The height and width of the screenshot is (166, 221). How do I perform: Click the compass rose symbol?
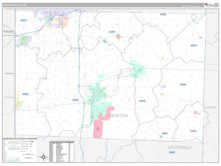point(44,157)
